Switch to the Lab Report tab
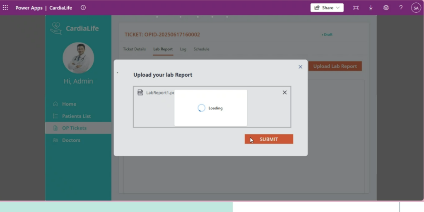 click(163, 49)
